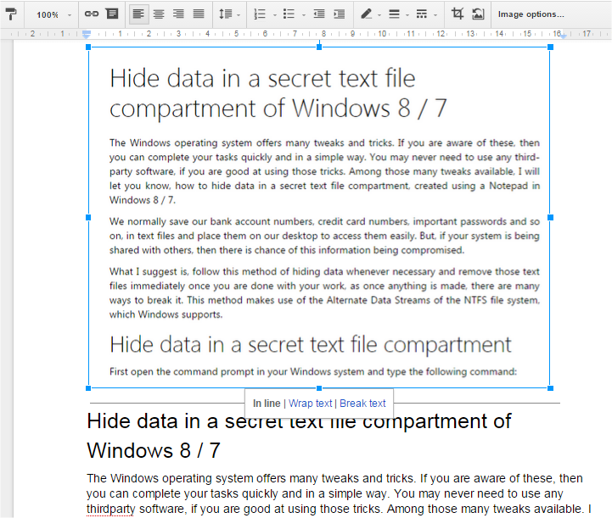Reset the image with the toolbar icon
Screen dimensions: 612x518
(x=478, y=14)
